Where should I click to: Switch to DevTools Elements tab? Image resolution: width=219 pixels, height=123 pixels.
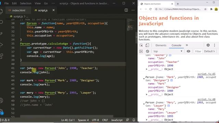pyautogui.click(x=161, y=45)
